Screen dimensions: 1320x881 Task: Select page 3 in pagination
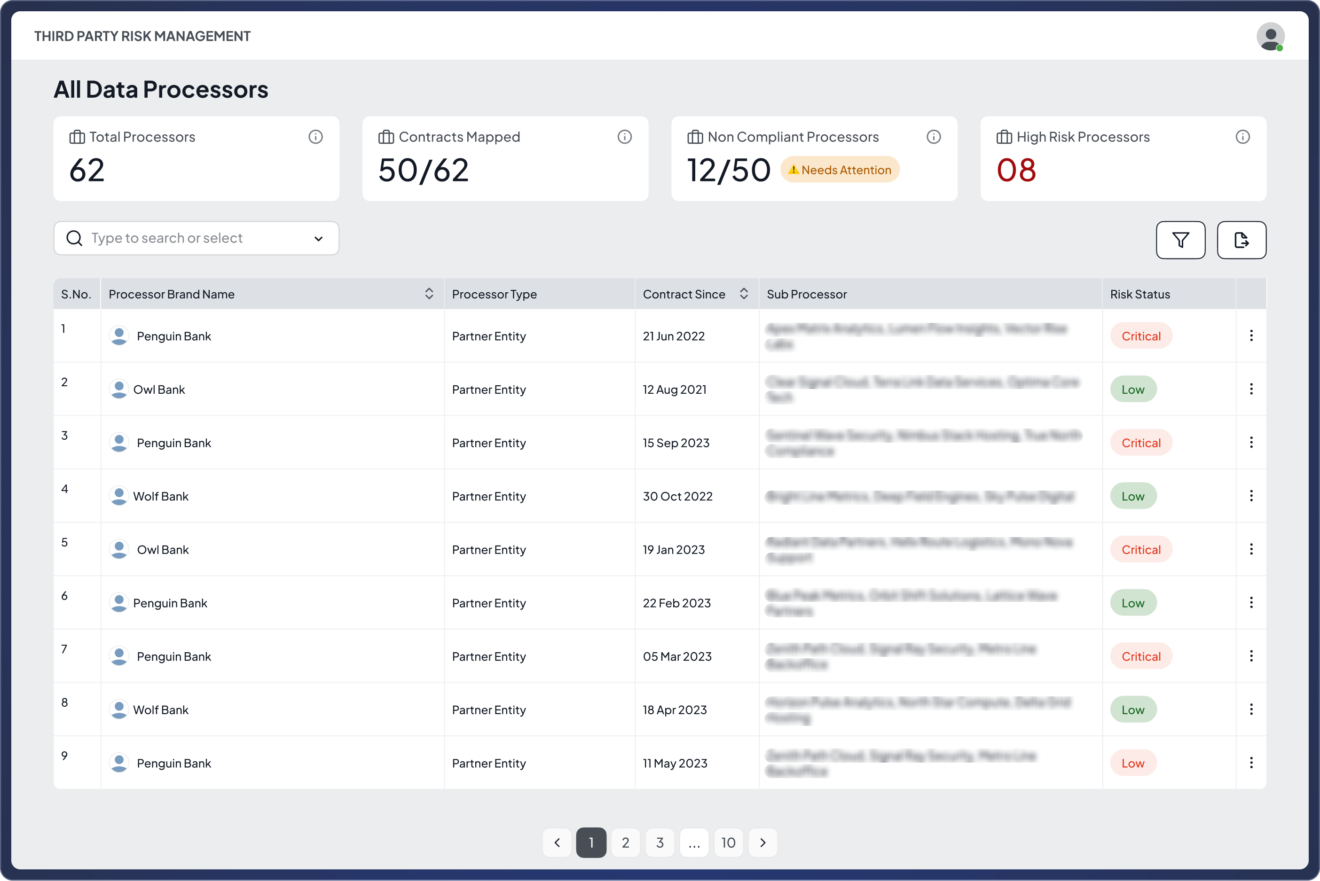tap(660, 842)
